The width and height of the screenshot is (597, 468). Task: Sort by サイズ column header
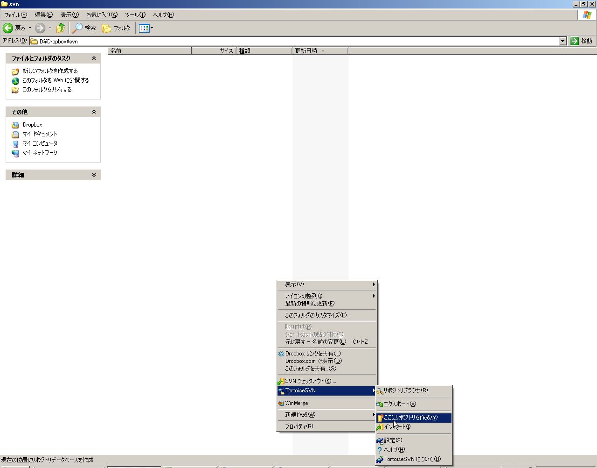click(x=214, y=51)
